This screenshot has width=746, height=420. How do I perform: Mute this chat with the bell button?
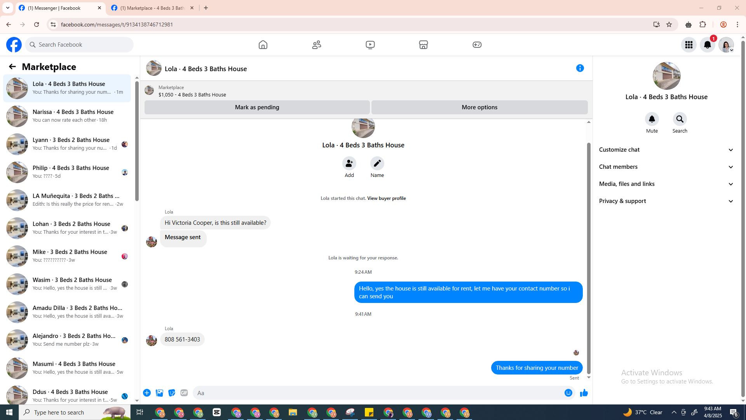[652, 119]
